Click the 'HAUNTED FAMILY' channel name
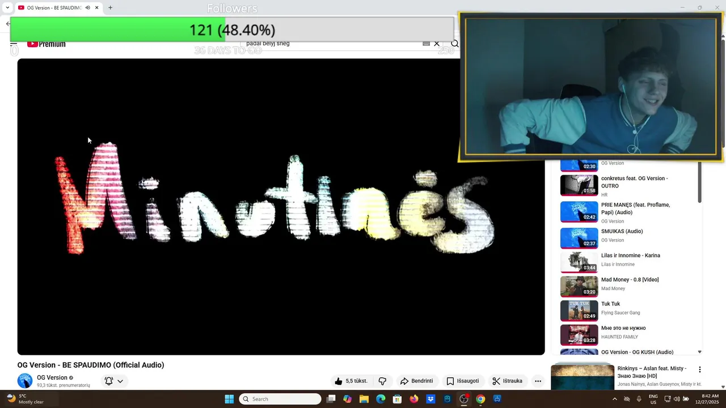The image size is (726, 408). pos(619,337)
